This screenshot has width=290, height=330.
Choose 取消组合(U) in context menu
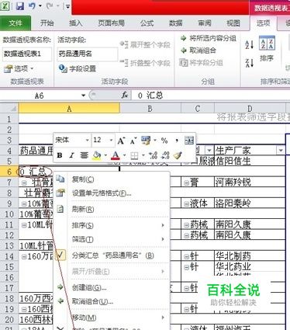pos(112,301)
